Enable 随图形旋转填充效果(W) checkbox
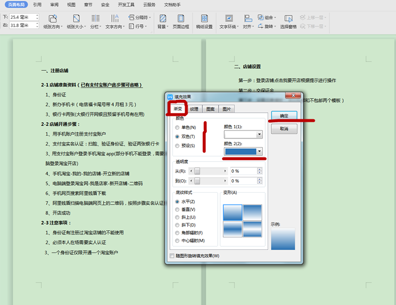 click(x=195, y=255)
